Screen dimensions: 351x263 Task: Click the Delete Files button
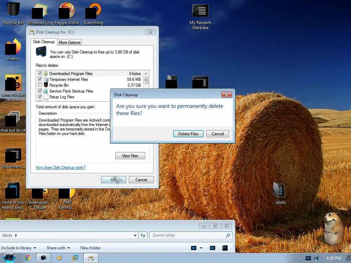(188, 134)
